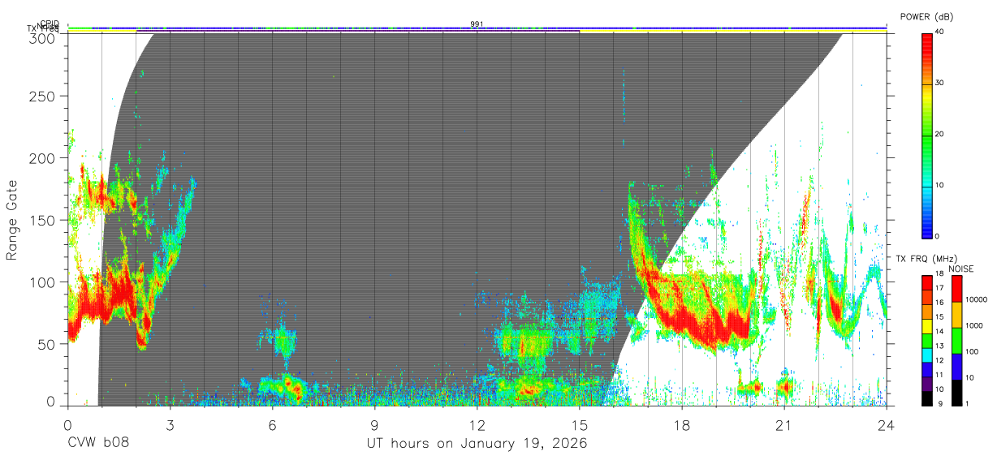This screenshot has width=997, height=460.
Task: Select the yellow NOISE swatch 1000-10000
Action: tap(957, 314)
